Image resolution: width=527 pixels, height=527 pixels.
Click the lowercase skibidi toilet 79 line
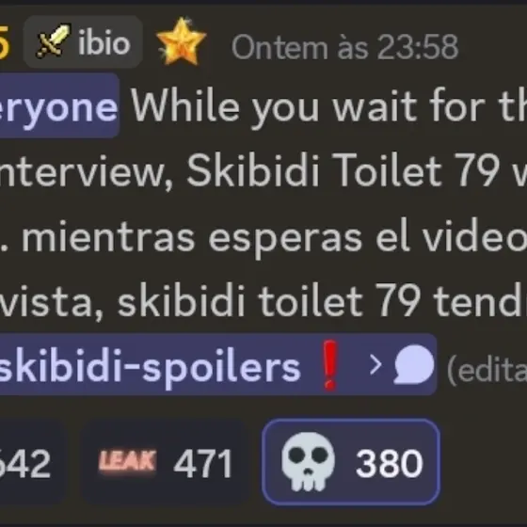click(263, 300)
